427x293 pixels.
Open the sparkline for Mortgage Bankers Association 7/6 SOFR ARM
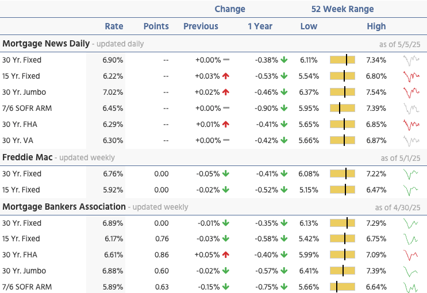tap(411, 287)
